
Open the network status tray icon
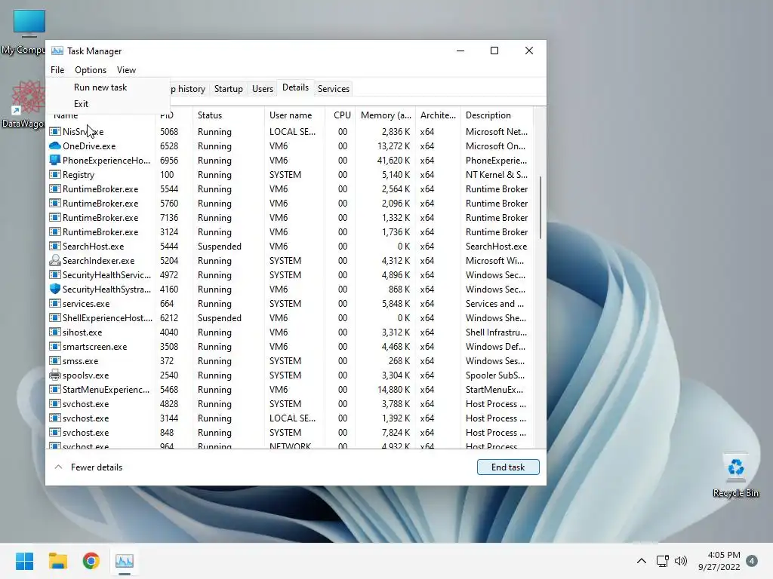[x=662, y=561]
